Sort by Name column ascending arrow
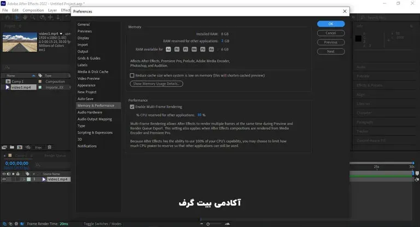 (x=33, y=75)
